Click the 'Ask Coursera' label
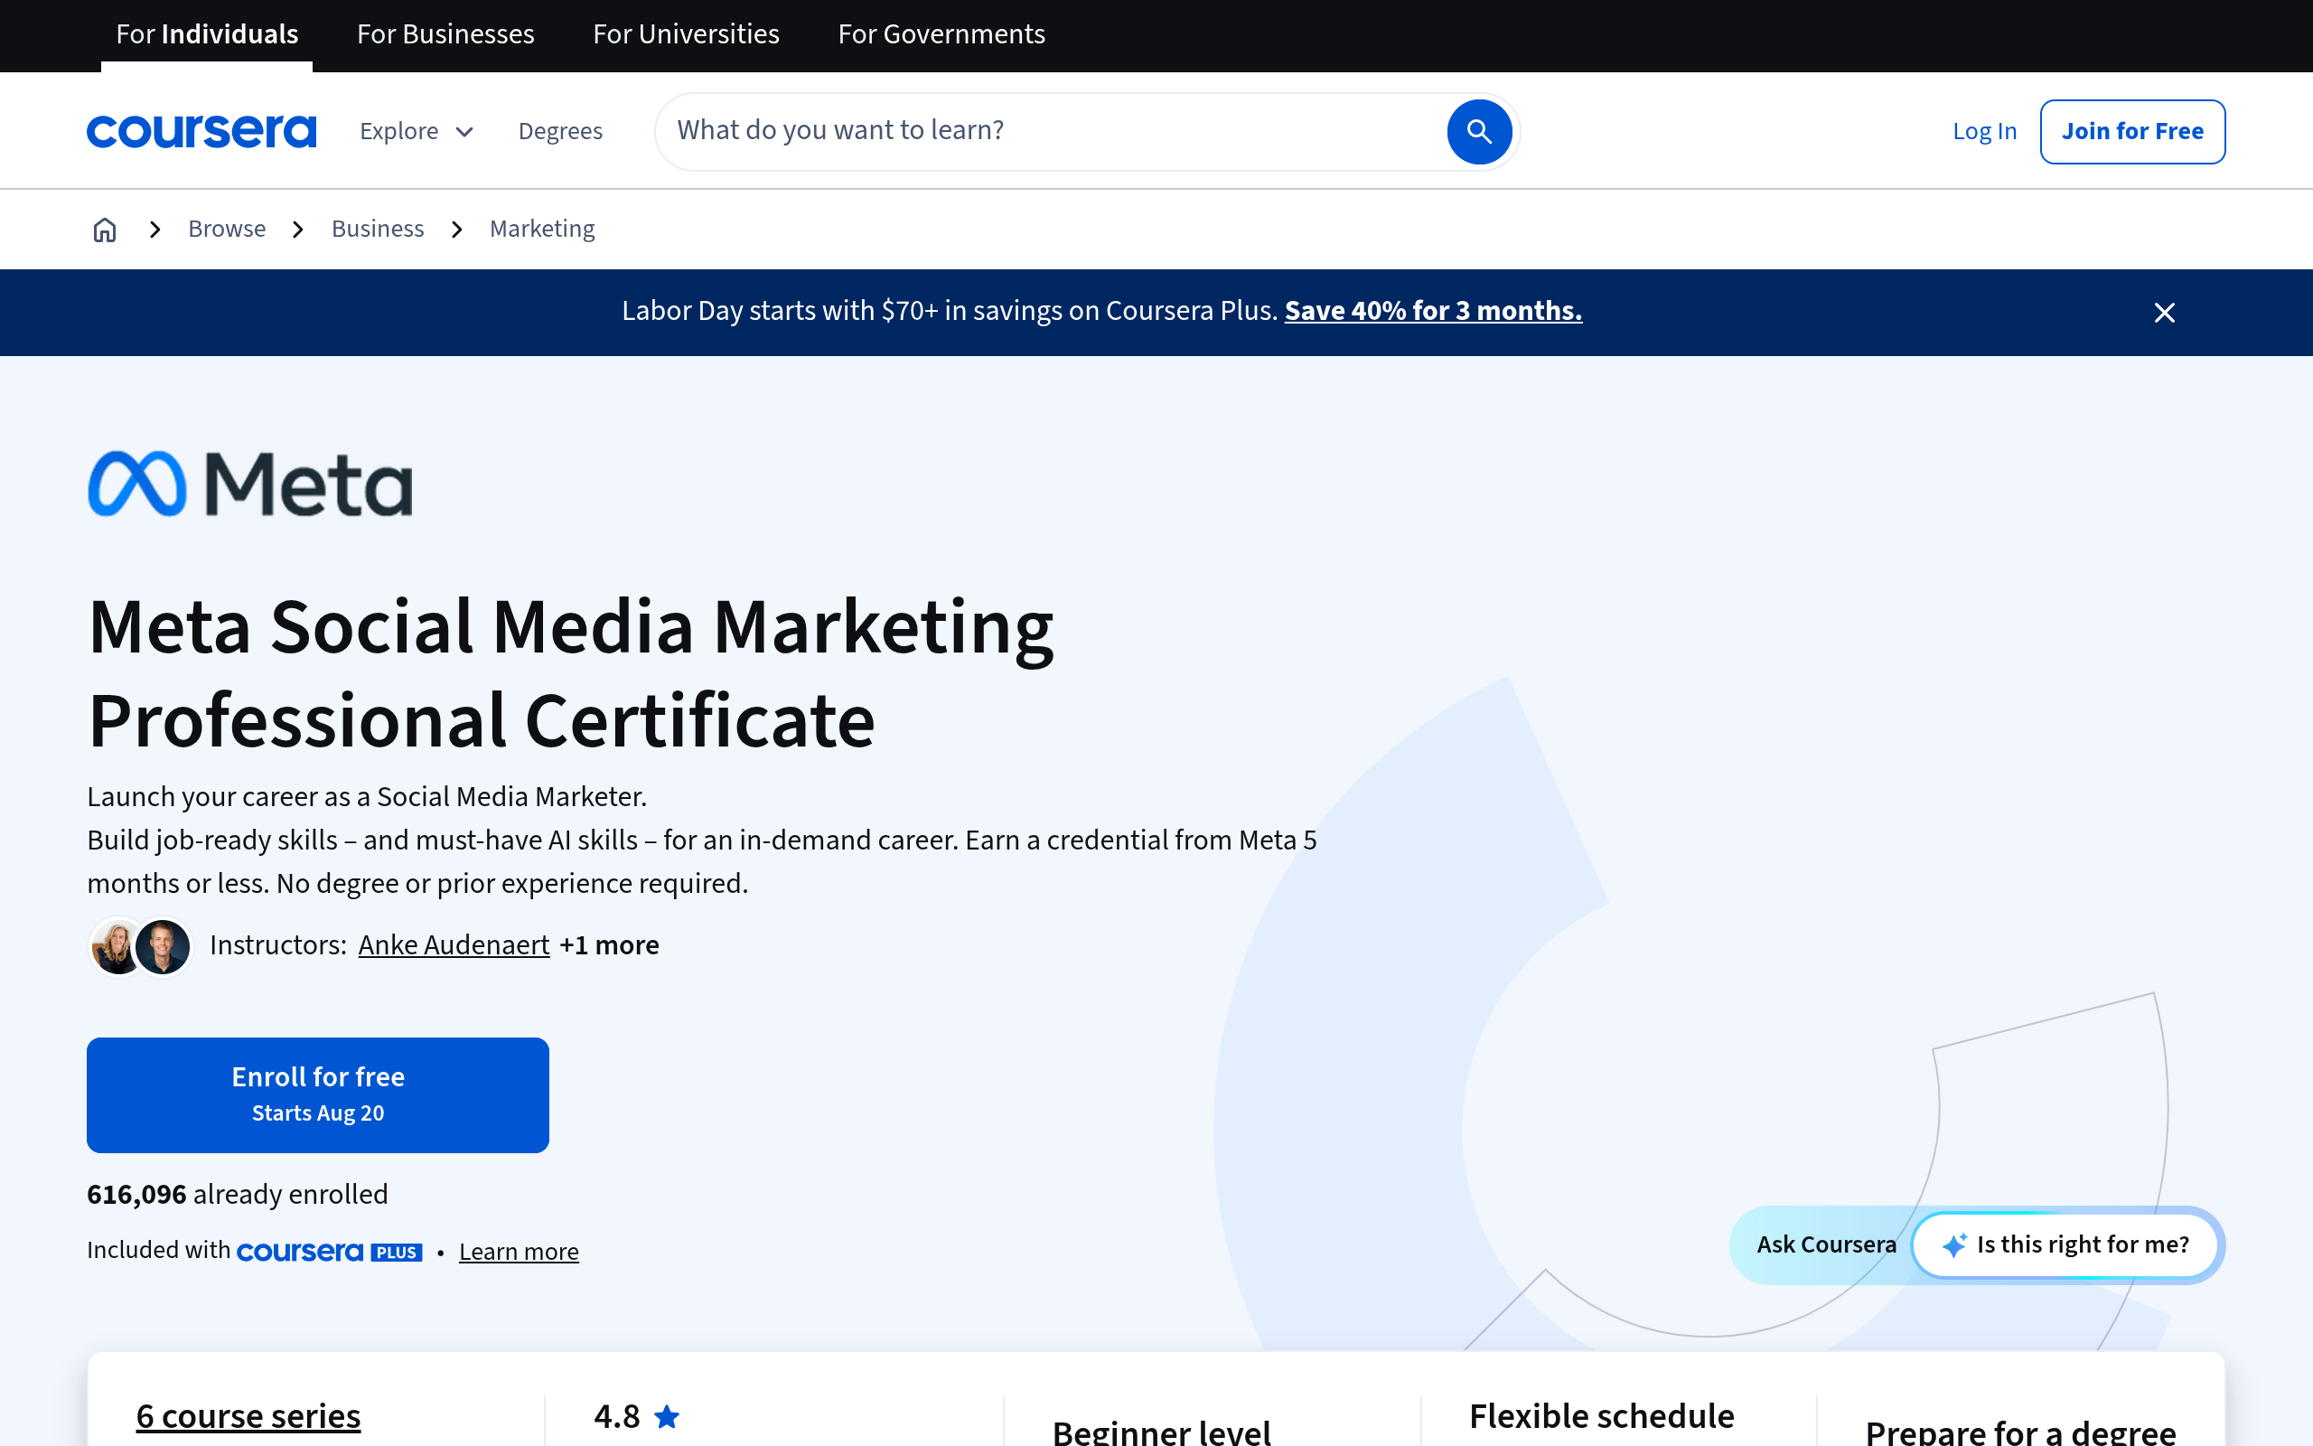This screenshot has width=2313, height=1446. pos(1827,1244)
